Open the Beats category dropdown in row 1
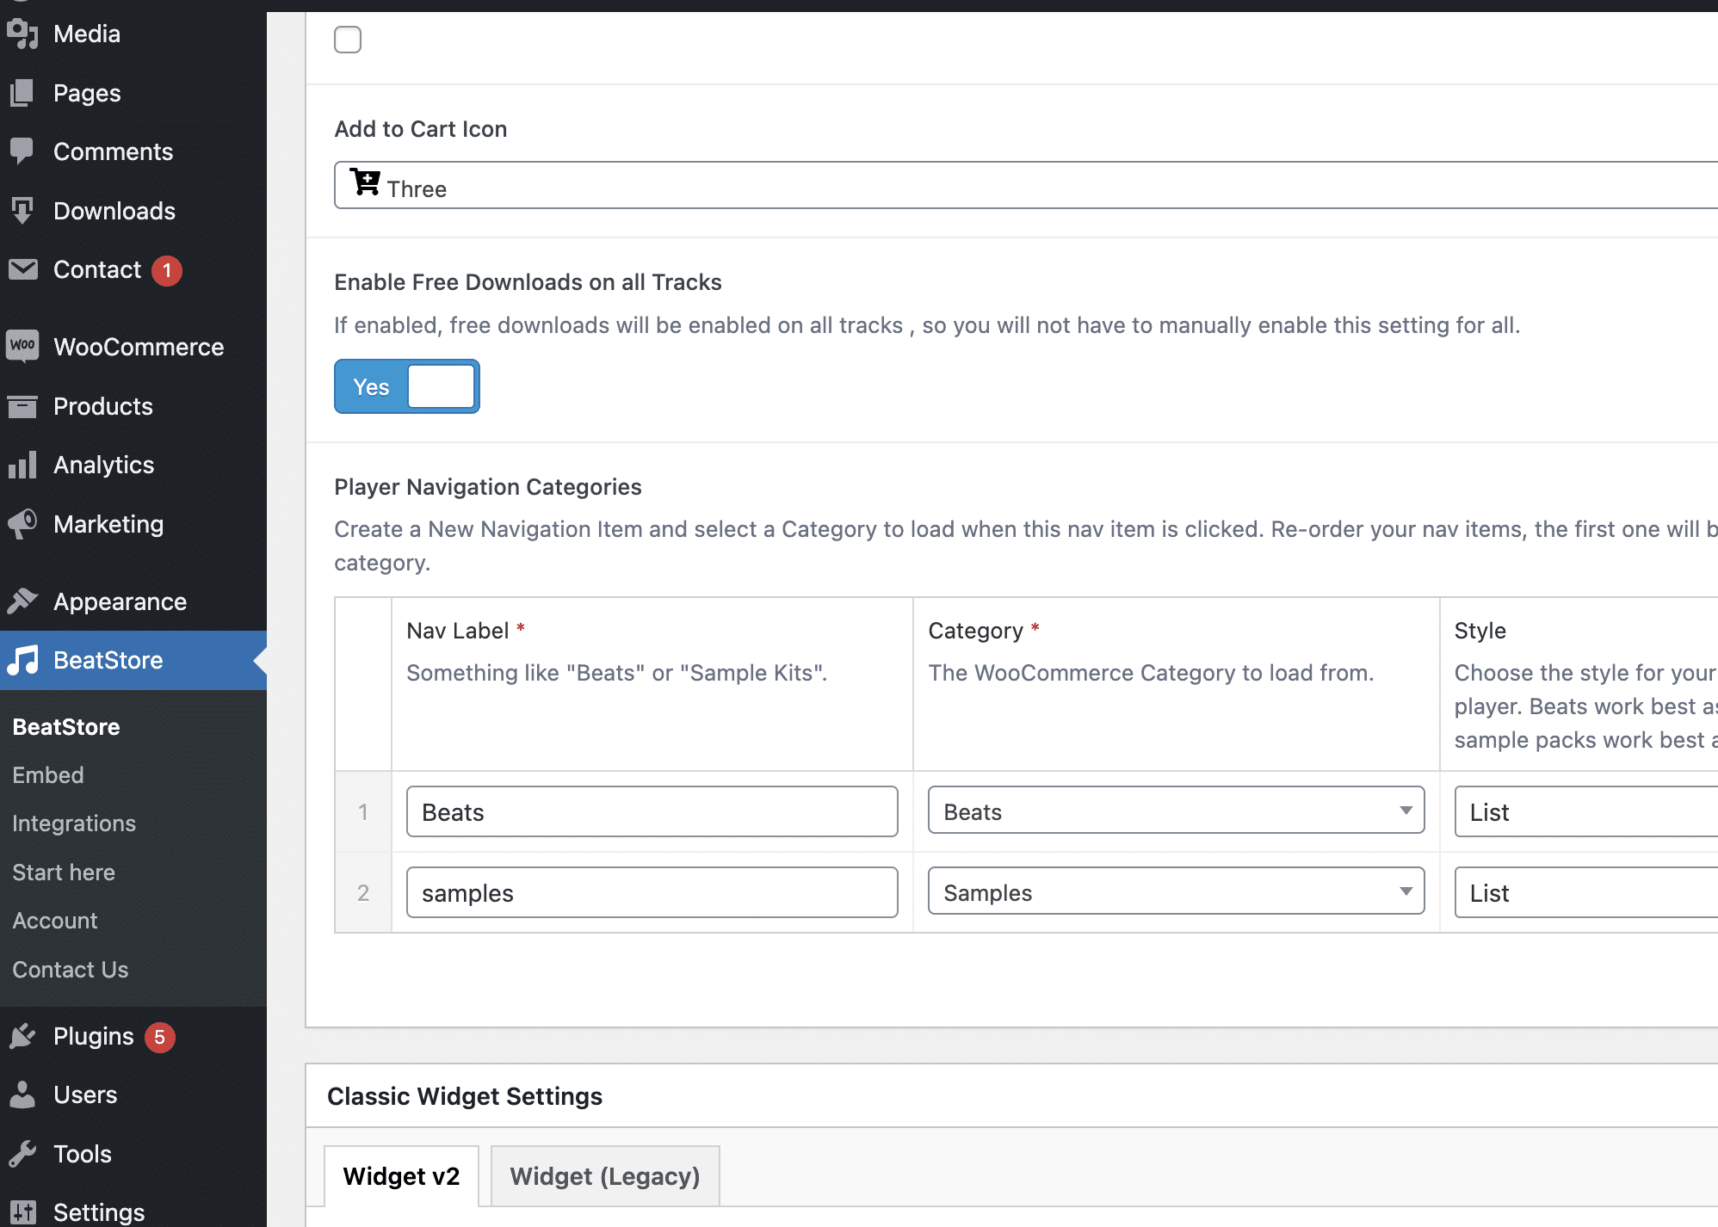Screen dimensions: 1718x1227 pyautogui.click(x=1177, y=811)
